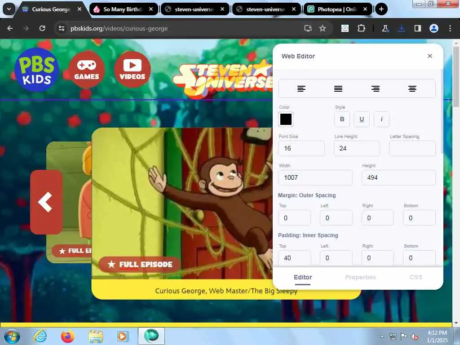Screen dimensions: 460x345
Task: Click the Font Size field
Action: pyautogui.click(x=301, y=148)
